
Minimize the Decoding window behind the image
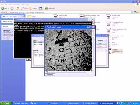(x=101, y=36)
